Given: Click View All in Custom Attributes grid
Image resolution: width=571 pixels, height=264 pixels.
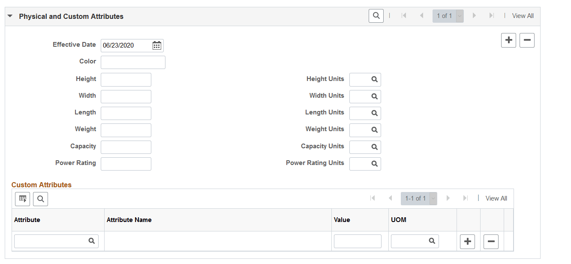Looking at the screenshot, I should [496, 198].
